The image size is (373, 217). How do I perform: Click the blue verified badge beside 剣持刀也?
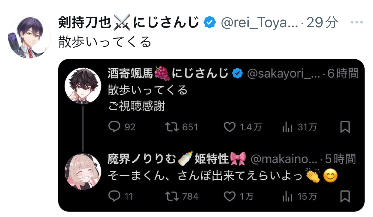coord(210,22)
